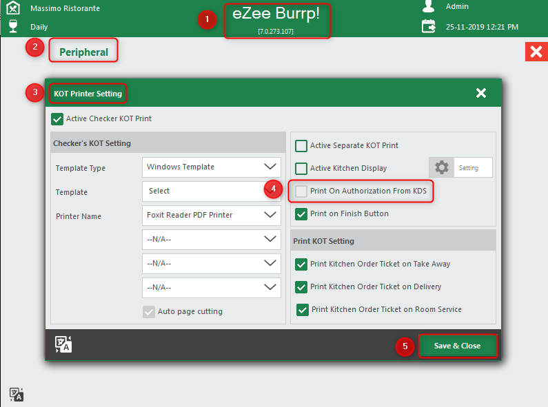Toggle Active Checker KOT Print checkbox

point(57,118)
